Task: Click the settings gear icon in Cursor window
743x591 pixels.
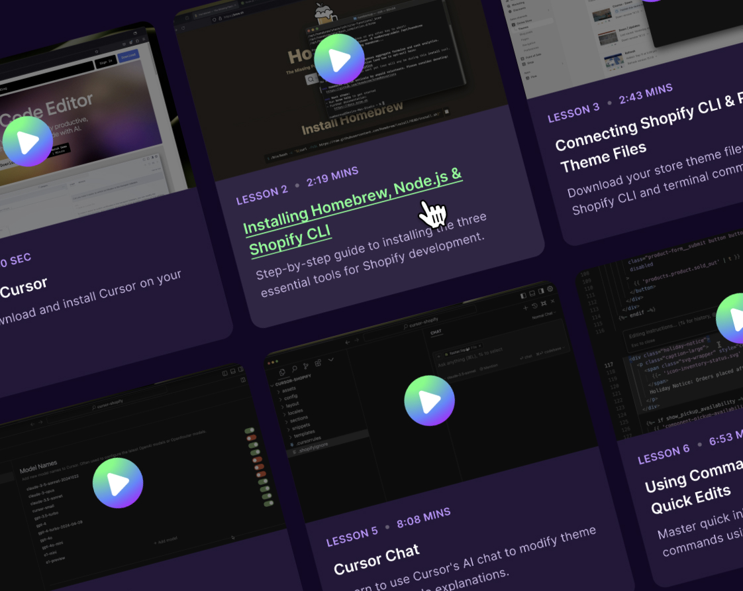Action: 550,289
